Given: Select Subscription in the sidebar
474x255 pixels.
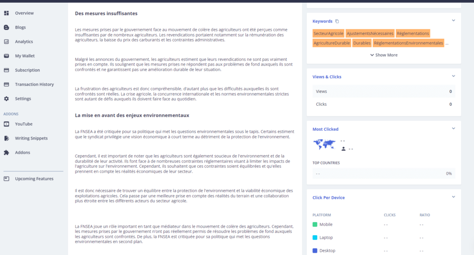Looking at the screenshot, I should coord(27,70).
